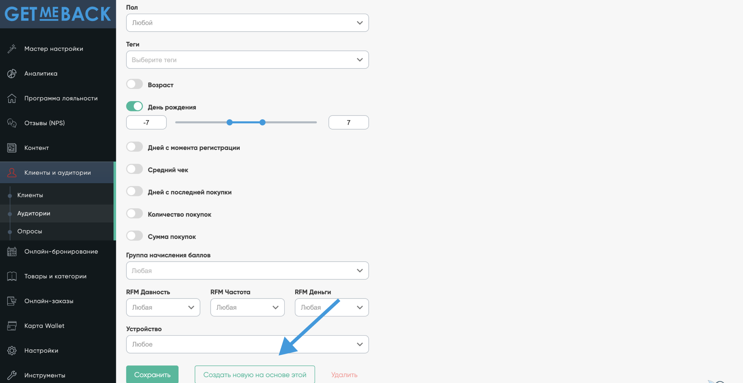This screenshot has width=743, height=383.
Task: Open Аналитика via pie chart icon
Action: [12, 74]
